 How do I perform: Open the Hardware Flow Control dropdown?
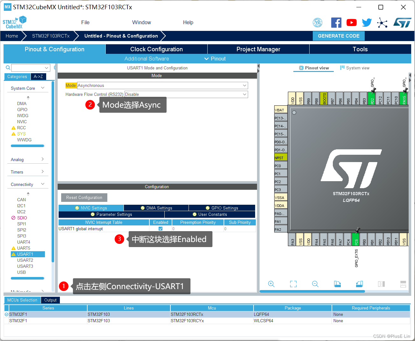[x=186, y=94]
